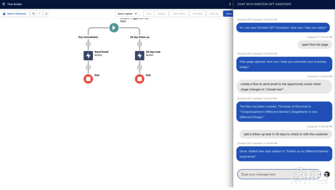Add element above Send Email action
Viewport: 335px width, 190px height.
tap(88, 44)
